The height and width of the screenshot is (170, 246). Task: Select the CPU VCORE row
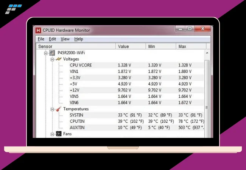[x=137, y=65]
